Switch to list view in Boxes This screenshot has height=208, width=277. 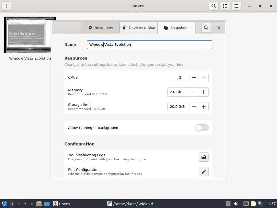click(225, 6)
